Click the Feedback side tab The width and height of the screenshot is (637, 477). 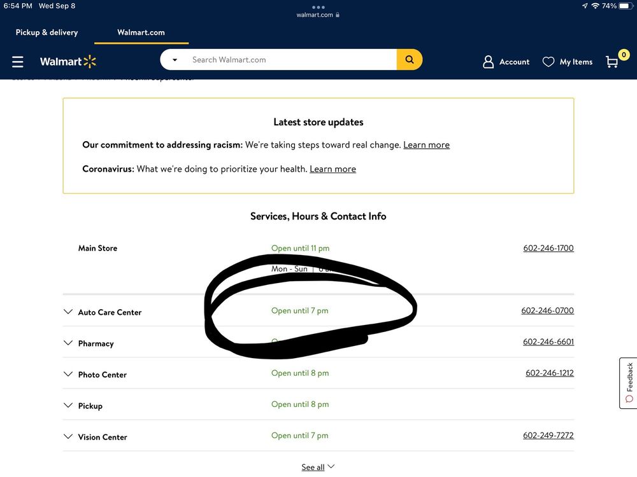pos(628,382)
